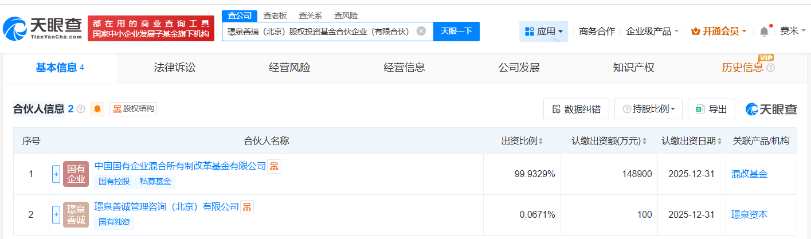Image resolution: width=811 pixels, height=239 pixels.
Task: Open equity structure icon next to 璟泉善诚管理咨询
Action: (247, 207)
